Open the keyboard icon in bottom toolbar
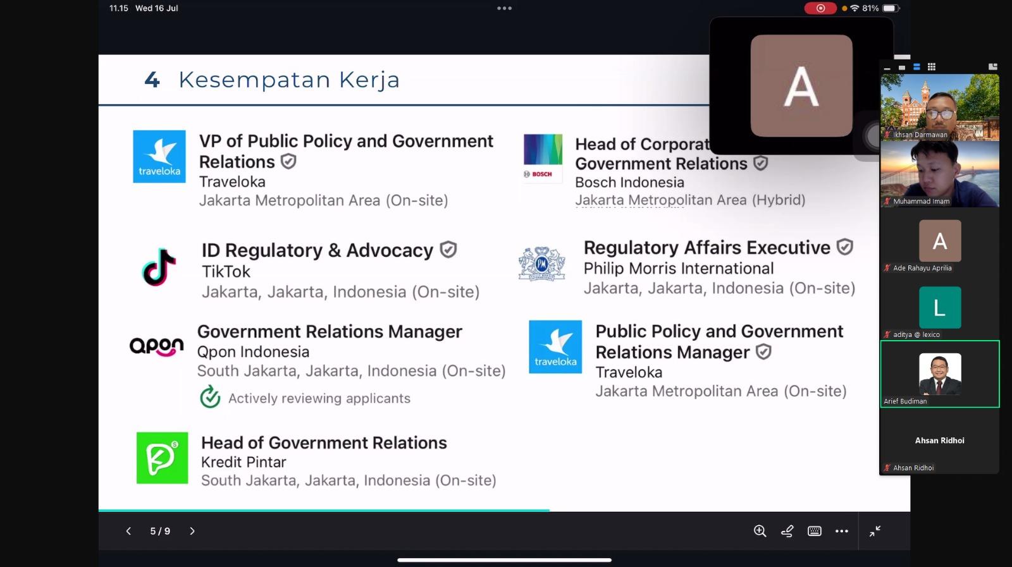 click(815, 531)
